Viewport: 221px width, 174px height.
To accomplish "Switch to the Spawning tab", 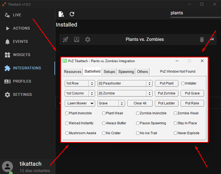I will point(126,72).
